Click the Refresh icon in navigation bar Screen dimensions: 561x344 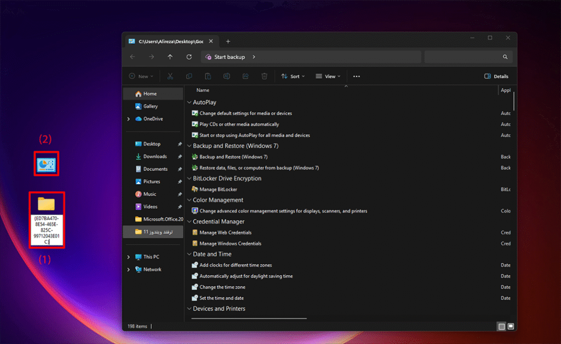[x=189, y=57]
